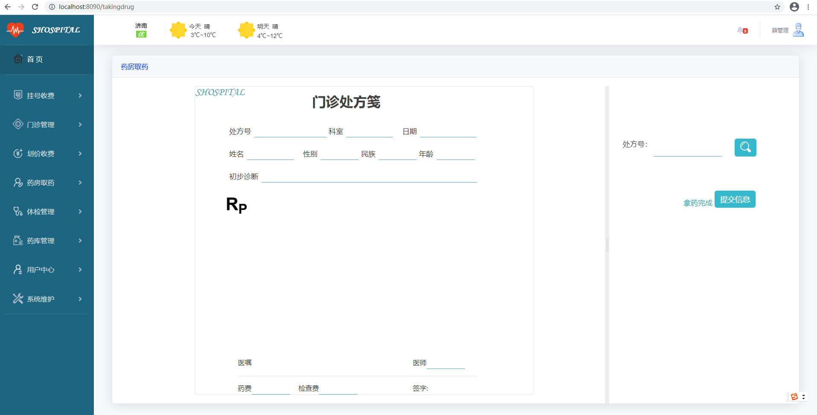This screenshot has width=817, height=415.
Task: Click the 药库管理 drug storage icon
Action: pyautogui.click(x=17, y=240)
